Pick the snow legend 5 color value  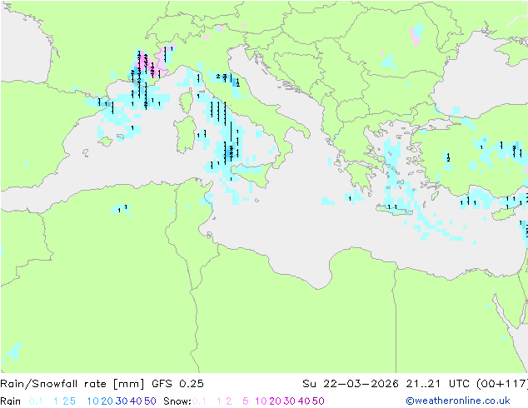246,401
